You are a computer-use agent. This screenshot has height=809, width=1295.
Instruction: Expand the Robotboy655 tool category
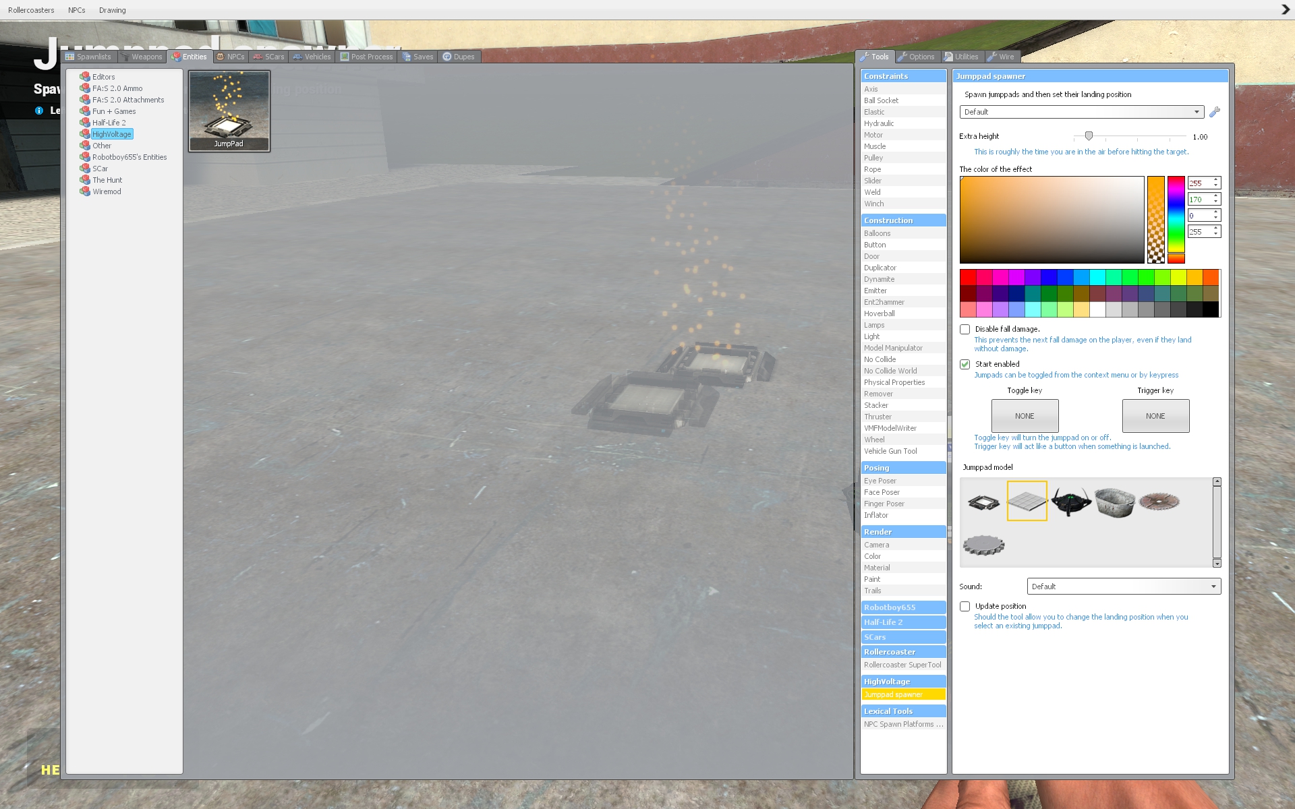point(903,607)
